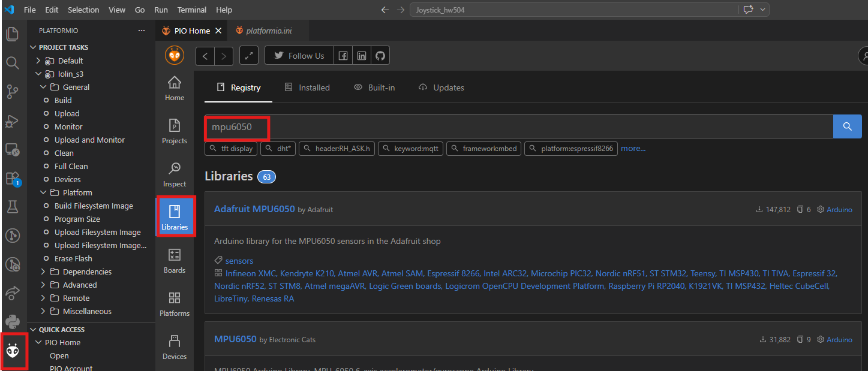Open PIO Home sidebar Home section

tap(175, 88)
